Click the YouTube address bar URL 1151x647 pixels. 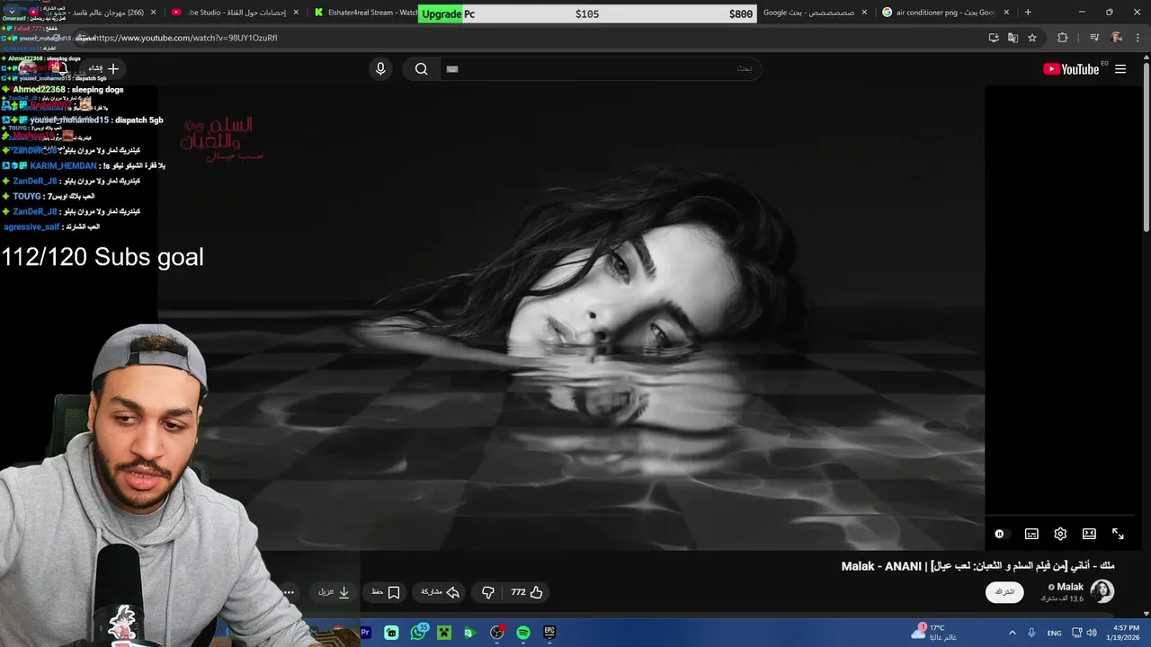[184, 38]
